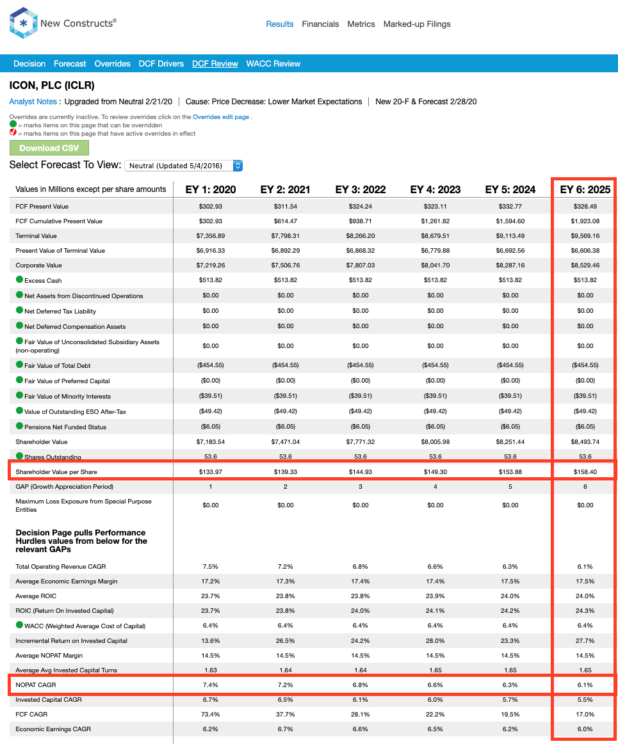Click green dot beside Value of Outstanding ESO After-Tax

pos(19,411)
